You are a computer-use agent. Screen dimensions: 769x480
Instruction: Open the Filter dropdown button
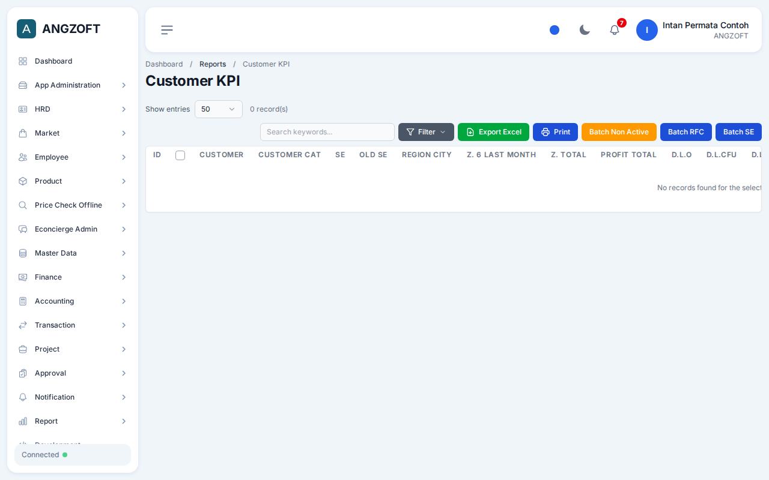(x=426, y=132)
